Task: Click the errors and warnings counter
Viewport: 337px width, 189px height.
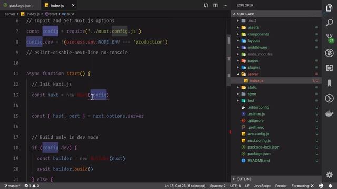Action: pos(32,186)
